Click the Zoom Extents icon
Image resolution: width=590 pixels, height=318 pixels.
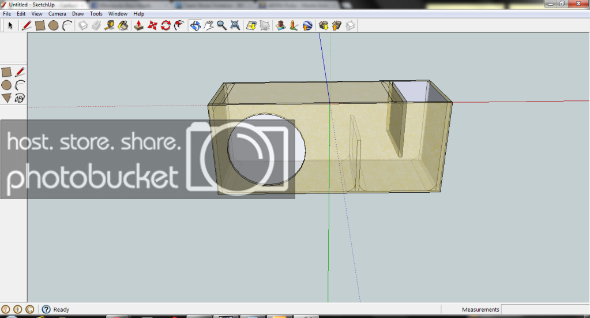pyautogui.click(x=235, y=25)
